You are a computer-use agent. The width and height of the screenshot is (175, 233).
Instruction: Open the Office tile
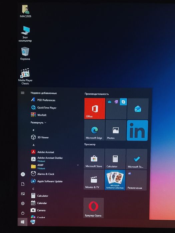(95, 109)
